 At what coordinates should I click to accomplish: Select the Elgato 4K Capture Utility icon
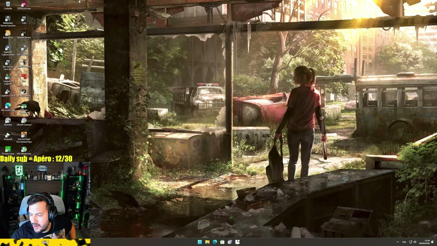[x=8, y=51]
